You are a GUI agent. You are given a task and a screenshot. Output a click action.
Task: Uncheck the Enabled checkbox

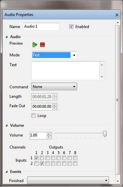(x=71, y=26)
